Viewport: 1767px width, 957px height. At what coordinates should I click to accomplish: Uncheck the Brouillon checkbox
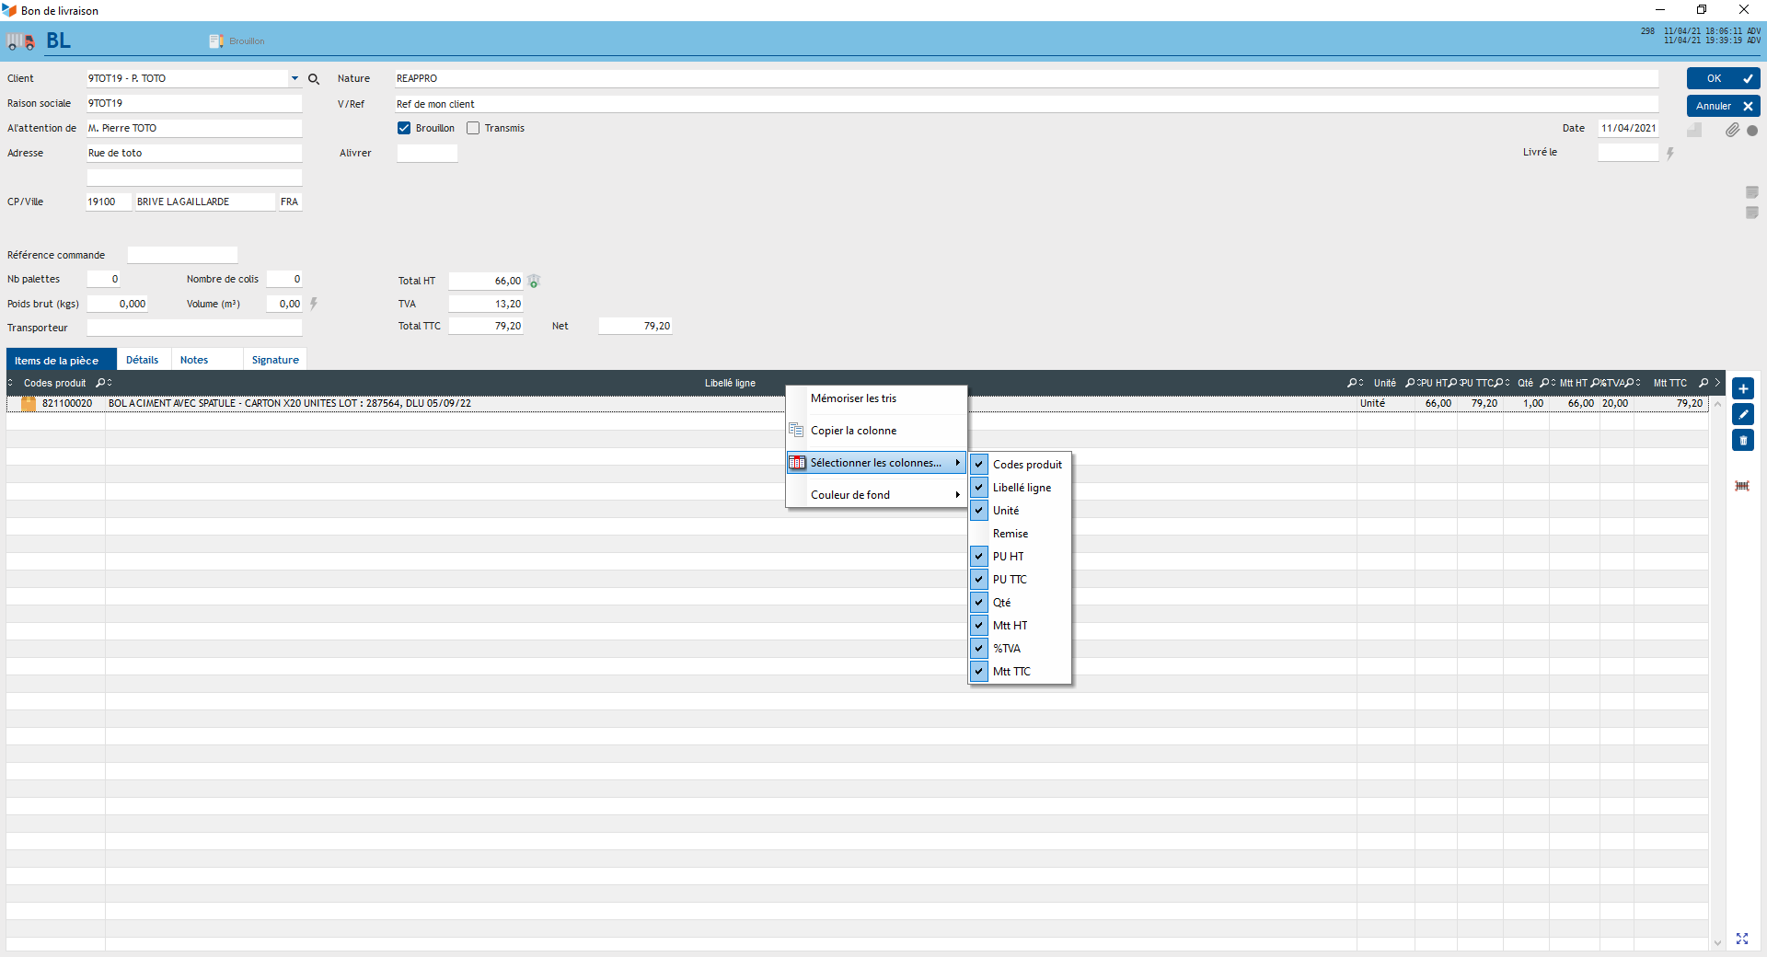(404, 128)
